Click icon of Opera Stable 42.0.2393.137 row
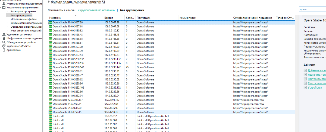This screenshot has width=326, height=132. [51, 100]
